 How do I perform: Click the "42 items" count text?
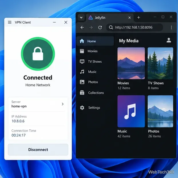tap(124, 136)
